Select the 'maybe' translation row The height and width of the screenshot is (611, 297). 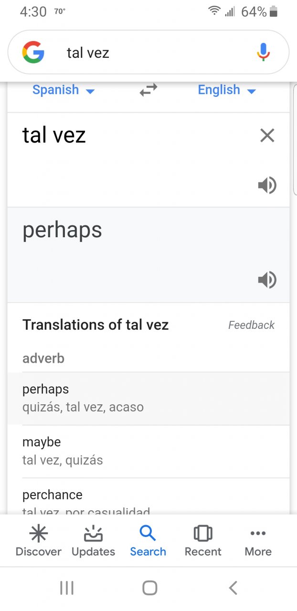click(148, 451)
